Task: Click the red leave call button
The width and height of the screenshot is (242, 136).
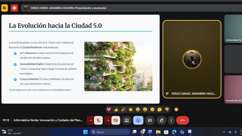Action: [183, 120]
